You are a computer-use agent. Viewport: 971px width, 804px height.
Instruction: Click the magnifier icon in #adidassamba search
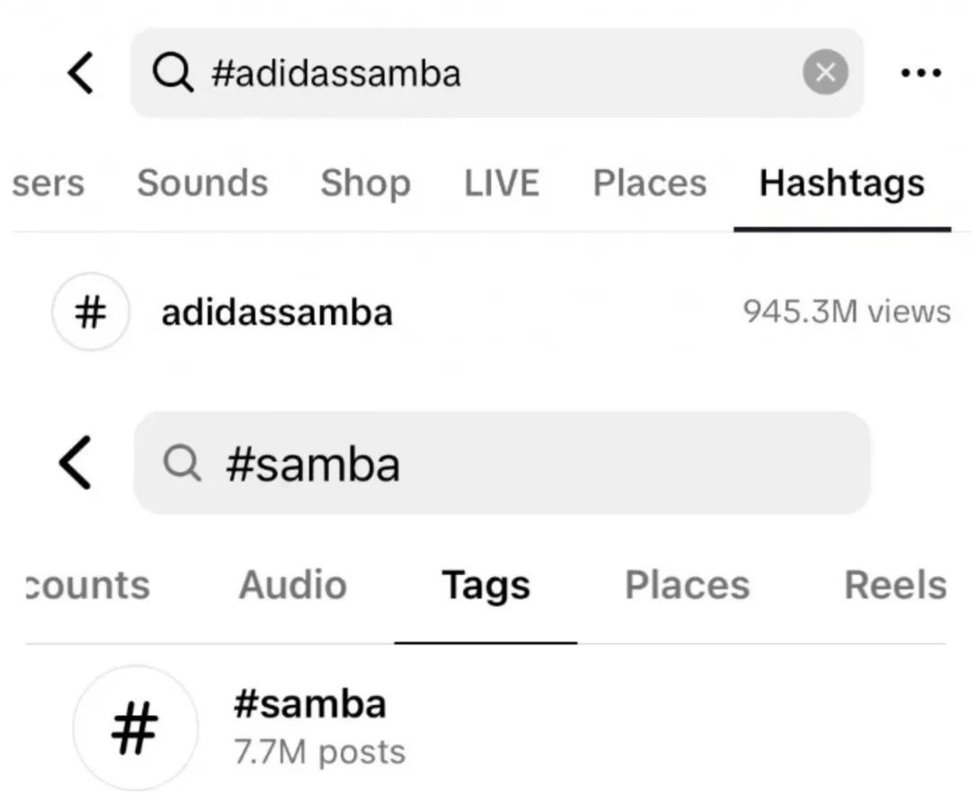click(173, 72)
